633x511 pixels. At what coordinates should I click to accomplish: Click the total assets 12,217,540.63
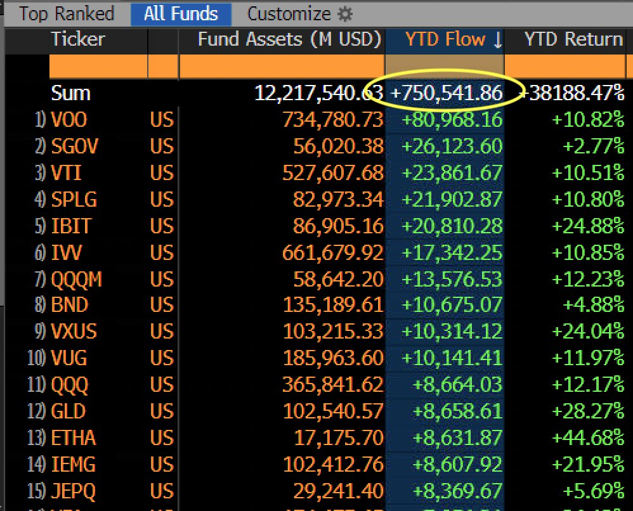coord(318,93)
